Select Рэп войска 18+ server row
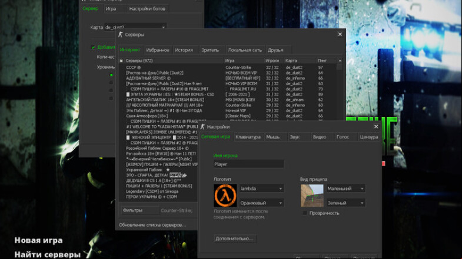Image resolution: width=462 pixels, height=259 pixels. click(158, 153)
